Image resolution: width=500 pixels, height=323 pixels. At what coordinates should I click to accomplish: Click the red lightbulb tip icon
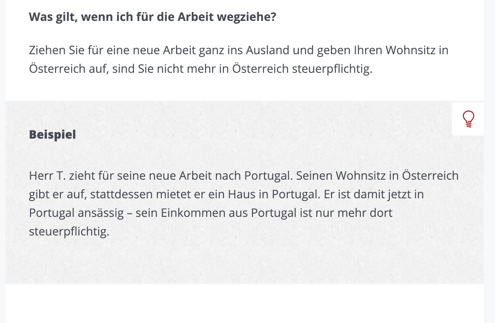pyautogui.click(x=469, y=119)
